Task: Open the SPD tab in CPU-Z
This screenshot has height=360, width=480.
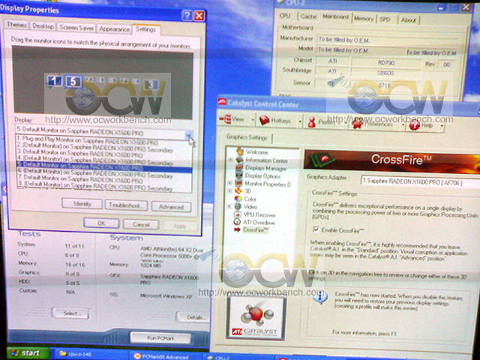Action: [x=385, y=19]
